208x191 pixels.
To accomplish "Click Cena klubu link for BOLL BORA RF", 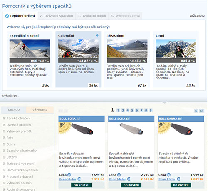I will coord(67,179).
